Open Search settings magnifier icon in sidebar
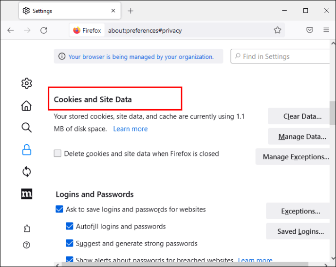336x267 pixels. [27, 128]
